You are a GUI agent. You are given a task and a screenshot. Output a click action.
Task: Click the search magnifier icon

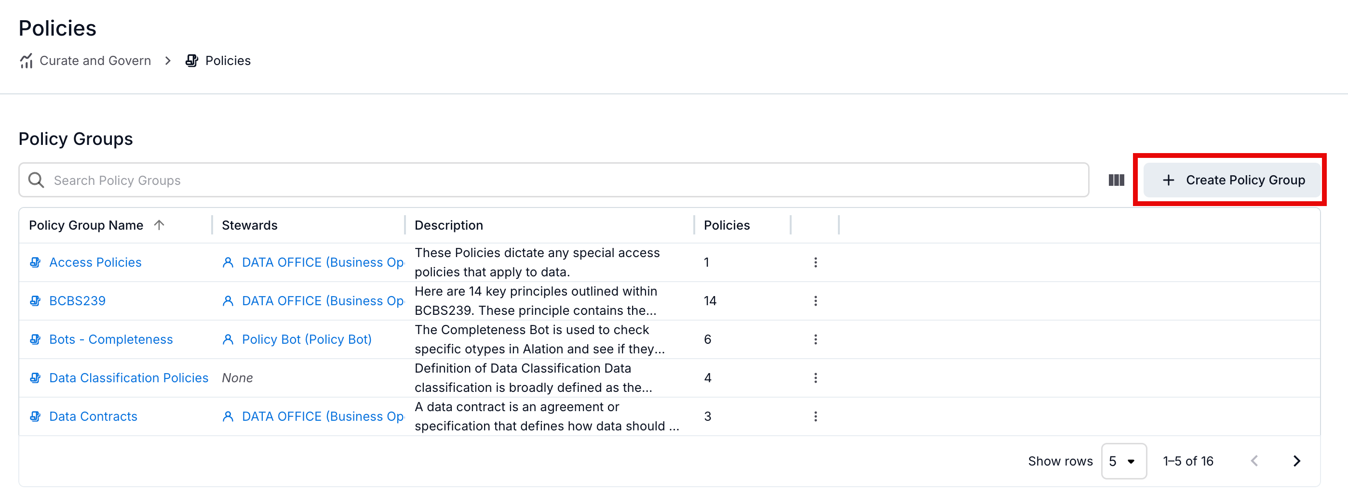coord(36,180)
